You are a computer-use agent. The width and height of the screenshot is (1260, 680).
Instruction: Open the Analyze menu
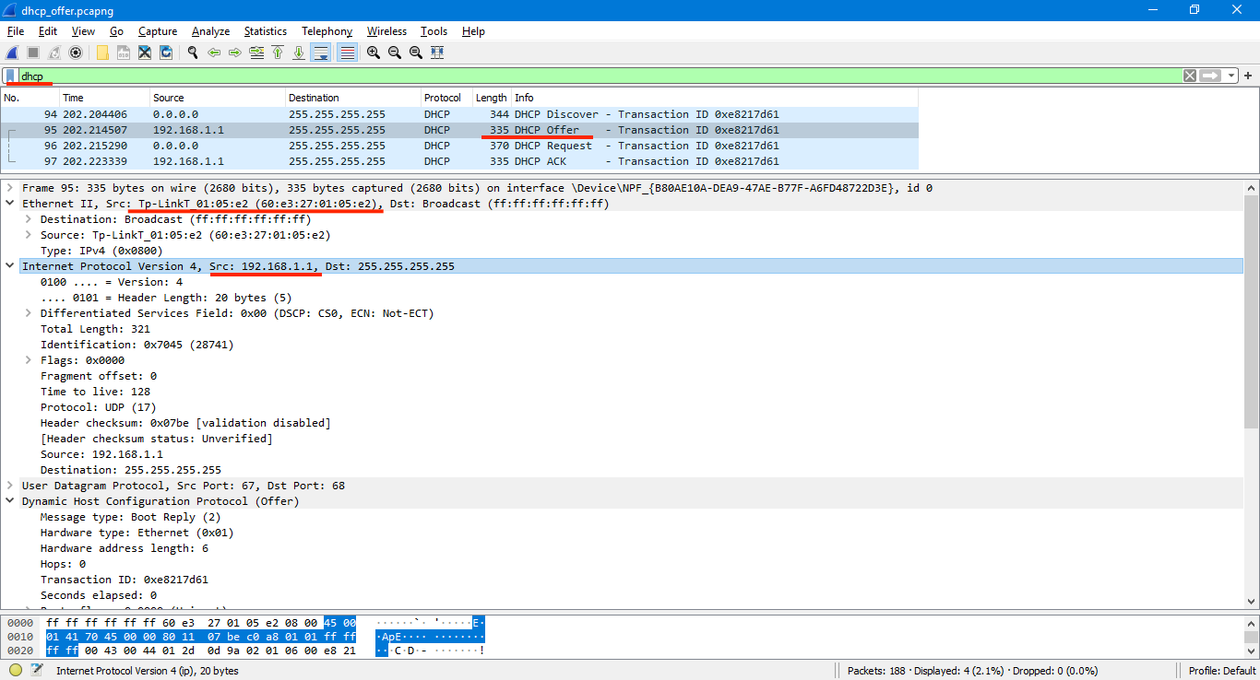point(211,31)
